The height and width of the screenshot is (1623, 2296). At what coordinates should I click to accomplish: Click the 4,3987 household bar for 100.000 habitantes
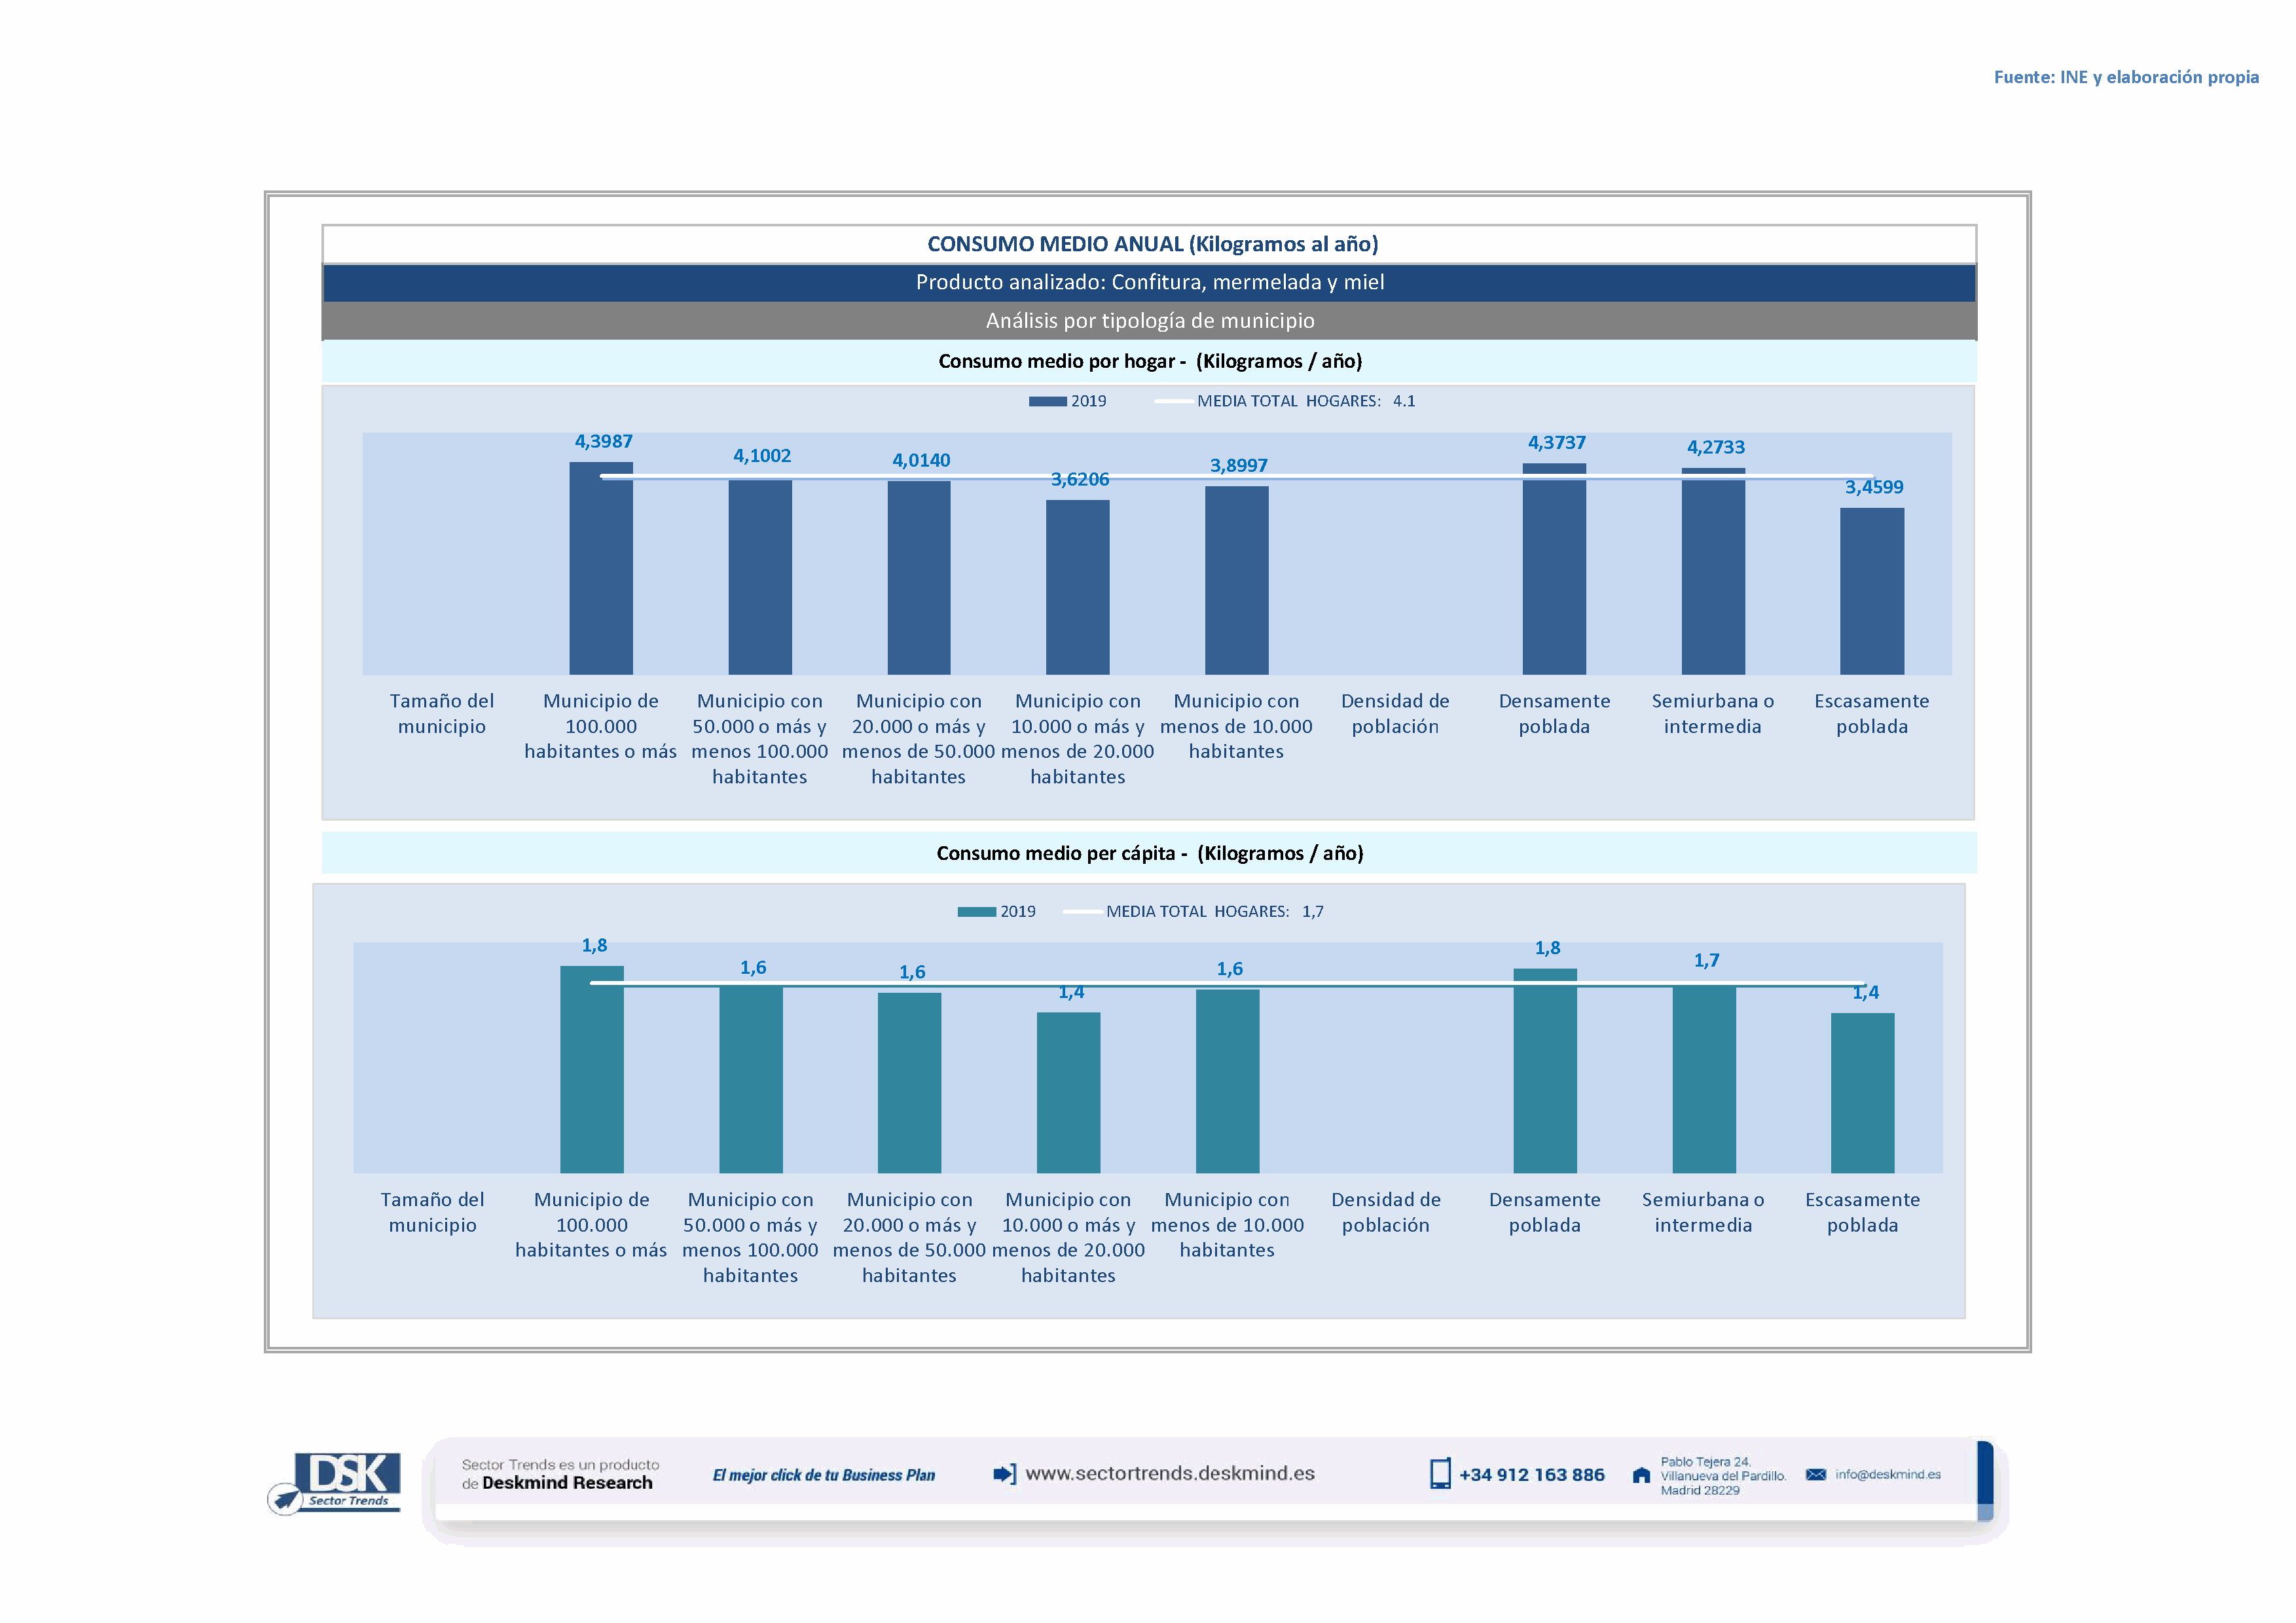[601, 569]
